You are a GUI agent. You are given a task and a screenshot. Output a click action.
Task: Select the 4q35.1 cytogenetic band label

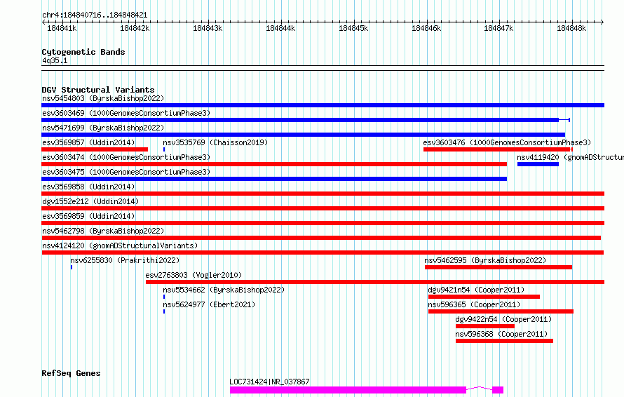pyautogui.click(x=55, y=61)
